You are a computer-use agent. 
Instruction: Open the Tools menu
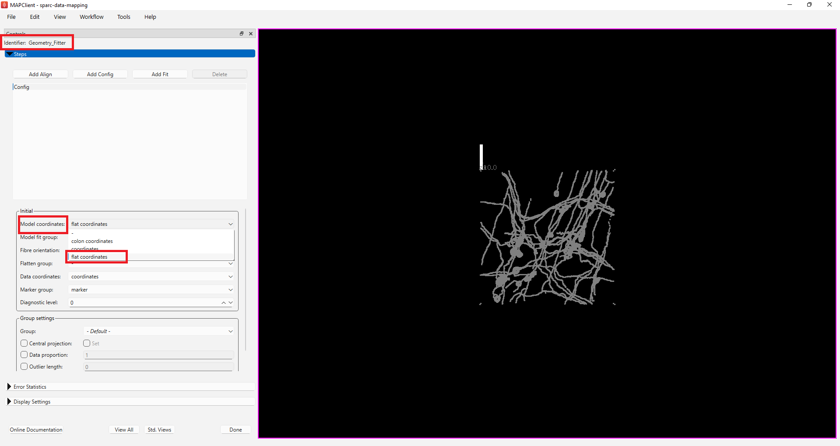(x=124, y=17)
